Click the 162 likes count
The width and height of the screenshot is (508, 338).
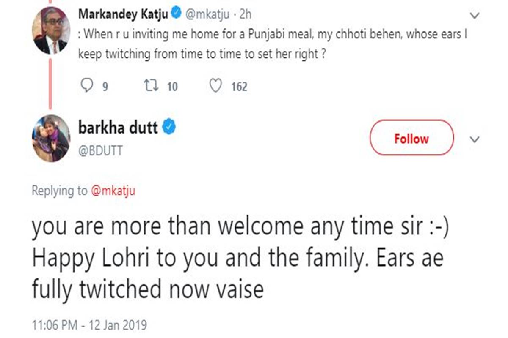239,87
